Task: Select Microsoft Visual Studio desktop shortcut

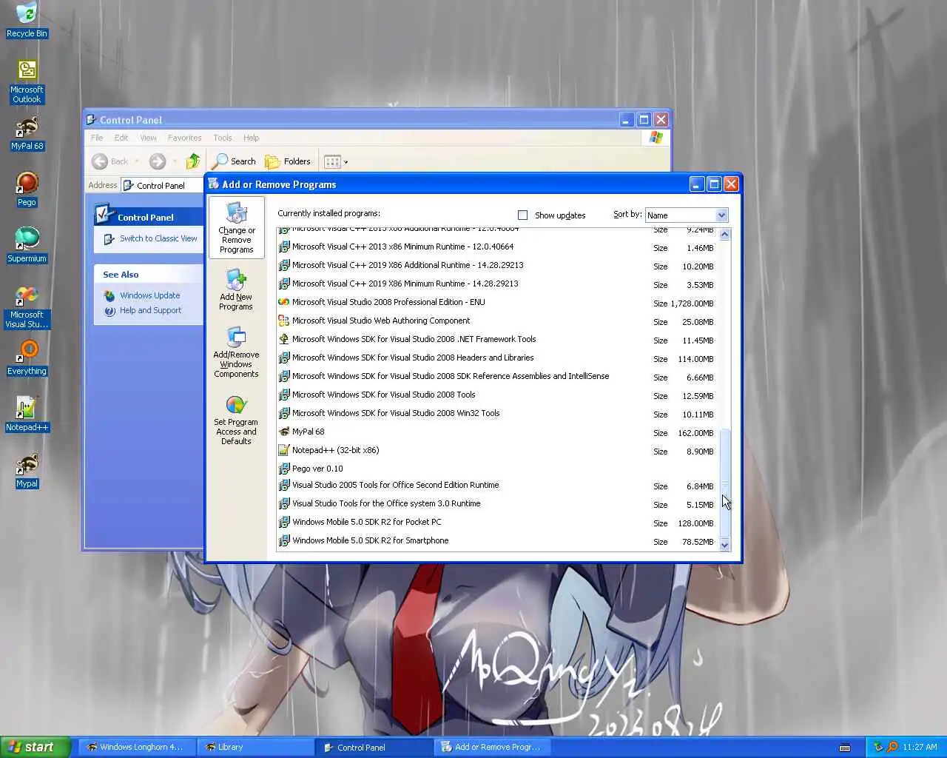Action: click(27, 306)
